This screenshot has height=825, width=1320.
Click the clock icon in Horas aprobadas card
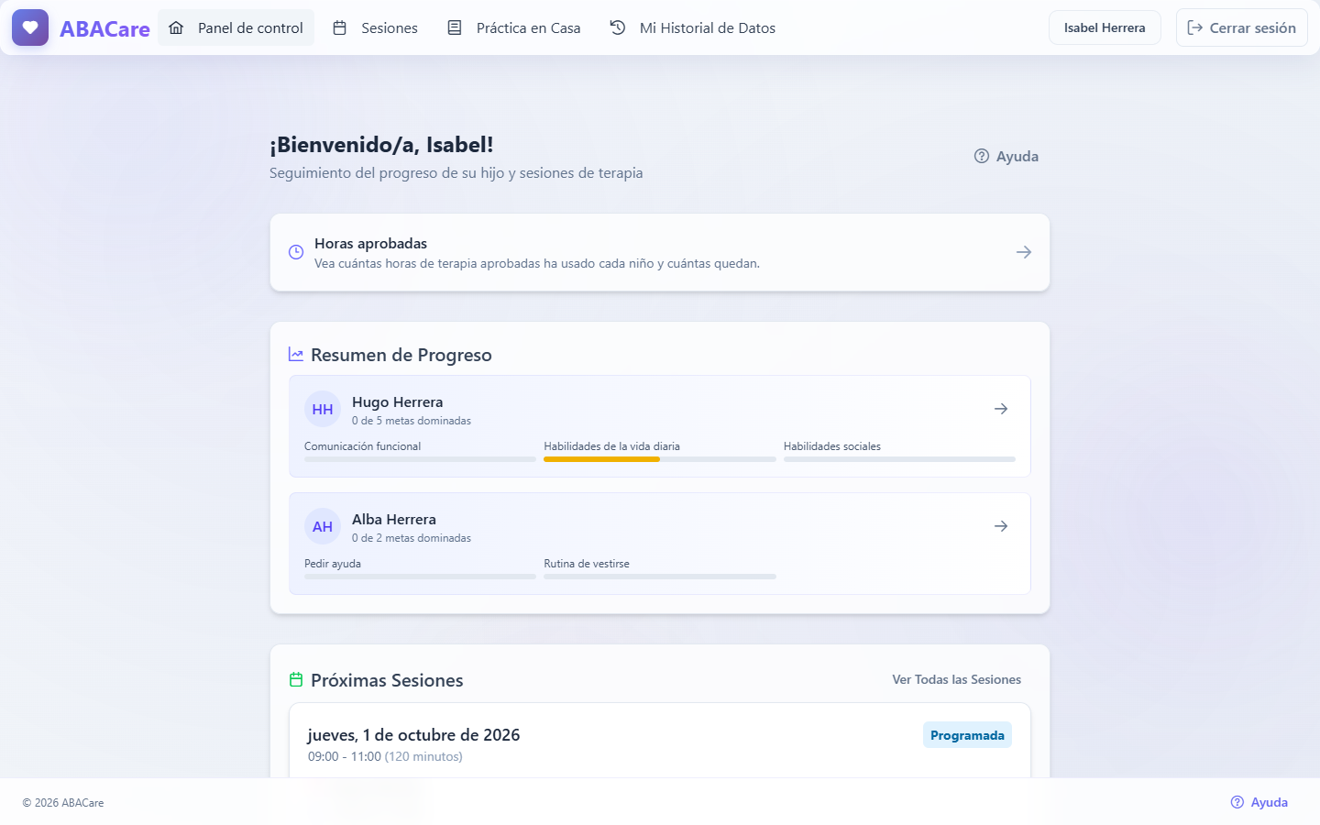(296, 252)
